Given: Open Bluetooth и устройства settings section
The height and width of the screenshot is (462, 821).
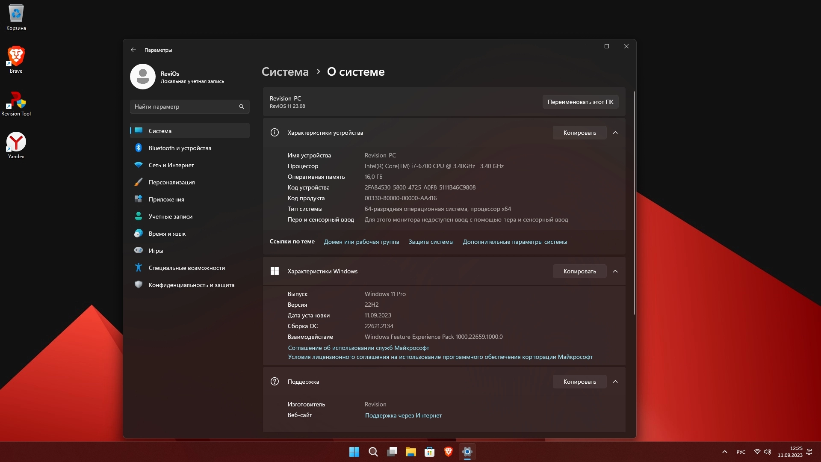Looking at the screenshot, I should click(x=180, y=148).
